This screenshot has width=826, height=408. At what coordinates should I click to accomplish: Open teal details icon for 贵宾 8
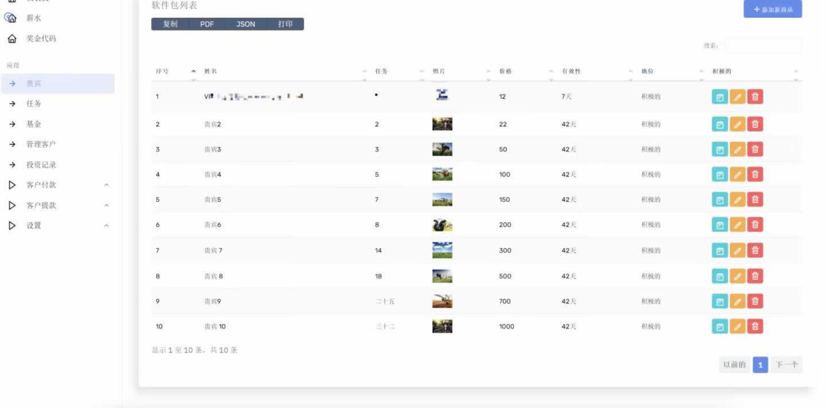click(x=720, y=276)
